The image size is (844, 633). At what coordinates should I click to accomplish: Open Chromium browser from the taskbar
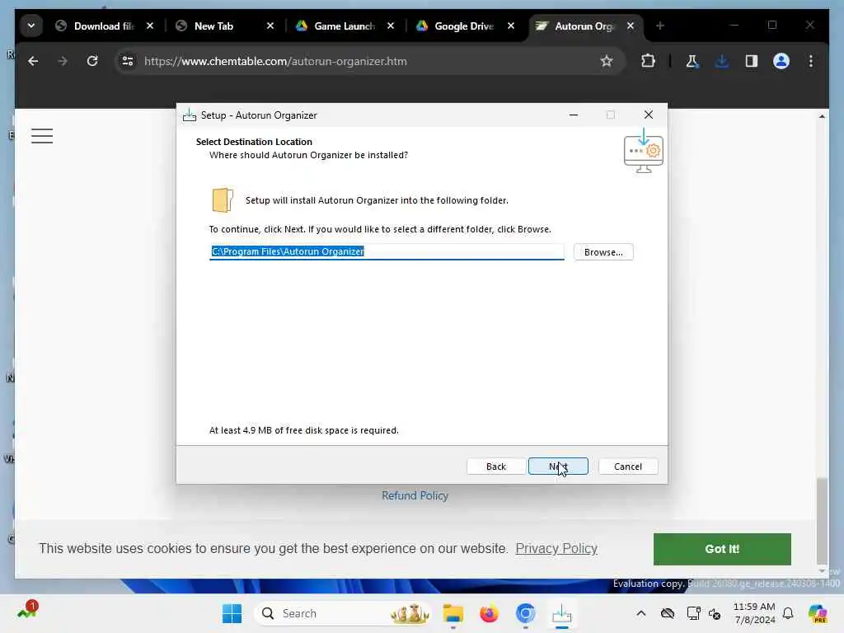coord(525,613)
